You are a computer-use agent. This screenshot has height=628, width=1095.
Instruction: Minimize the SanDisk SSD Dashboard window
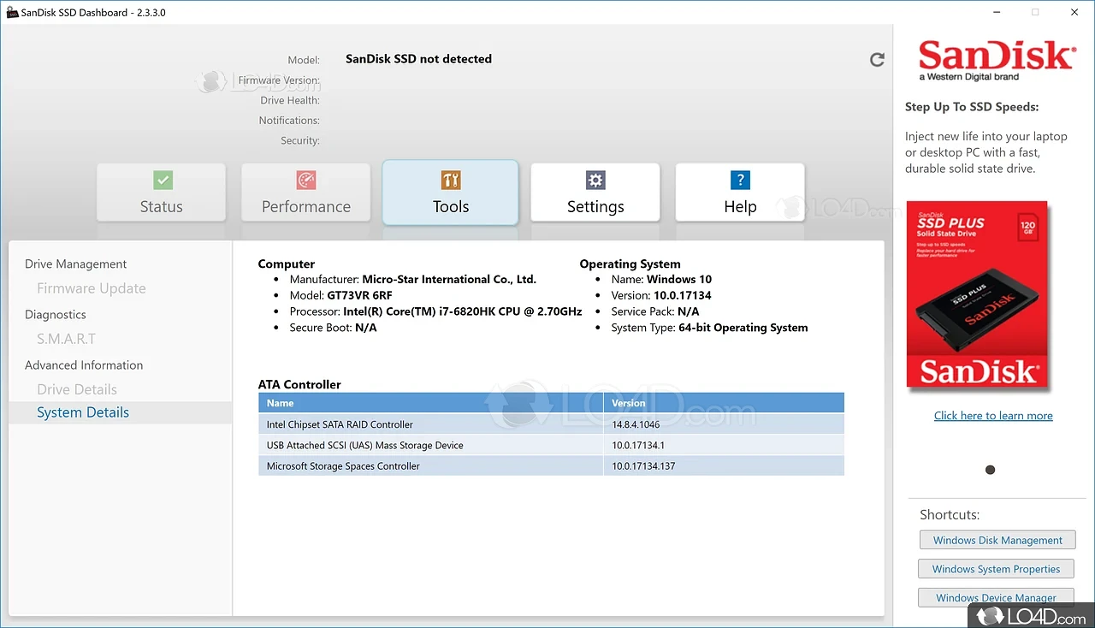coord(996,12)
